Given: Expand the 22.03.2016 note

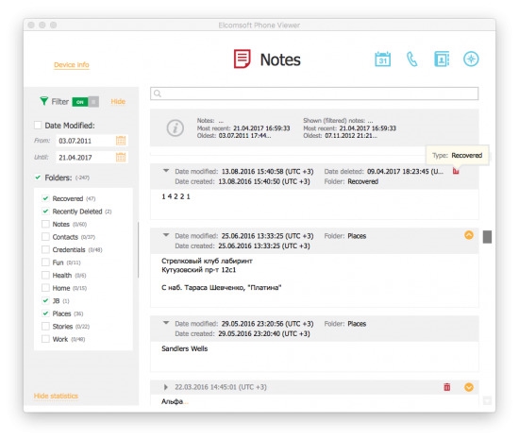Looking at the screenshot, I should click(166, 387).
